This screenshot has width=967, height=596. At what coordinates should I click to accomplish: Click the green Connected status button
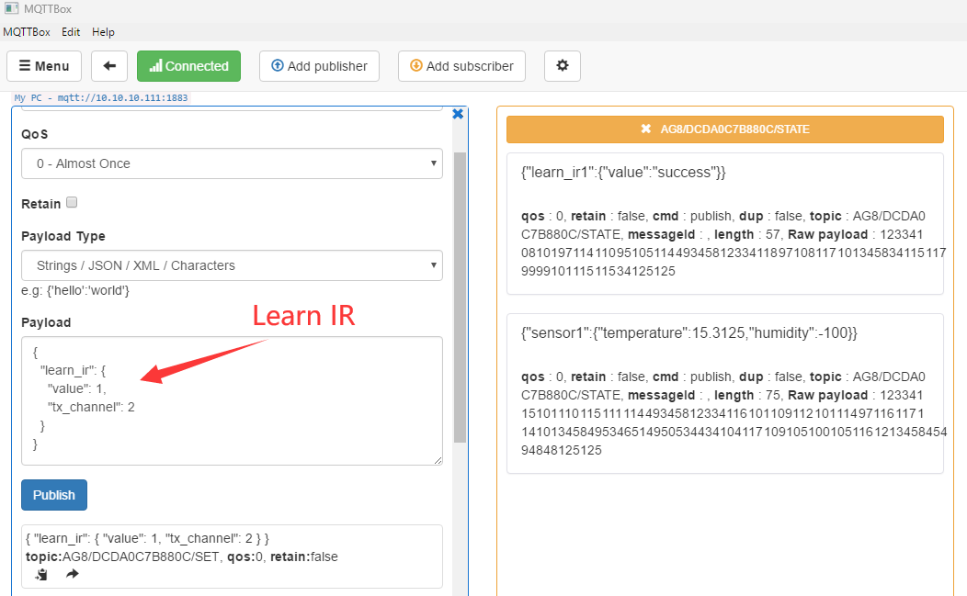(x=188, y=66)
